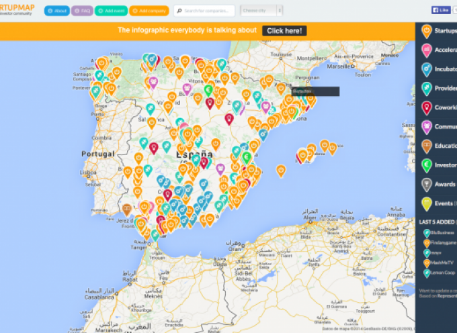The height and width of the screenshot is (333, 457).
Task: Toggle the pink Accelerators category pin
Action: coord(426,50)
